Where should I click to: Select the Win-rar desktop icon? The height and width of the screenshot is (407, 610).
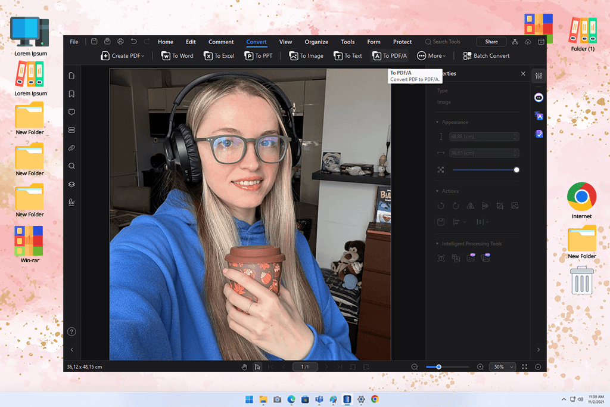pos(30,244)
